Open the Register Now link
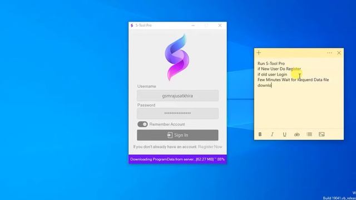The image size is (356, 200). [210, 147]
